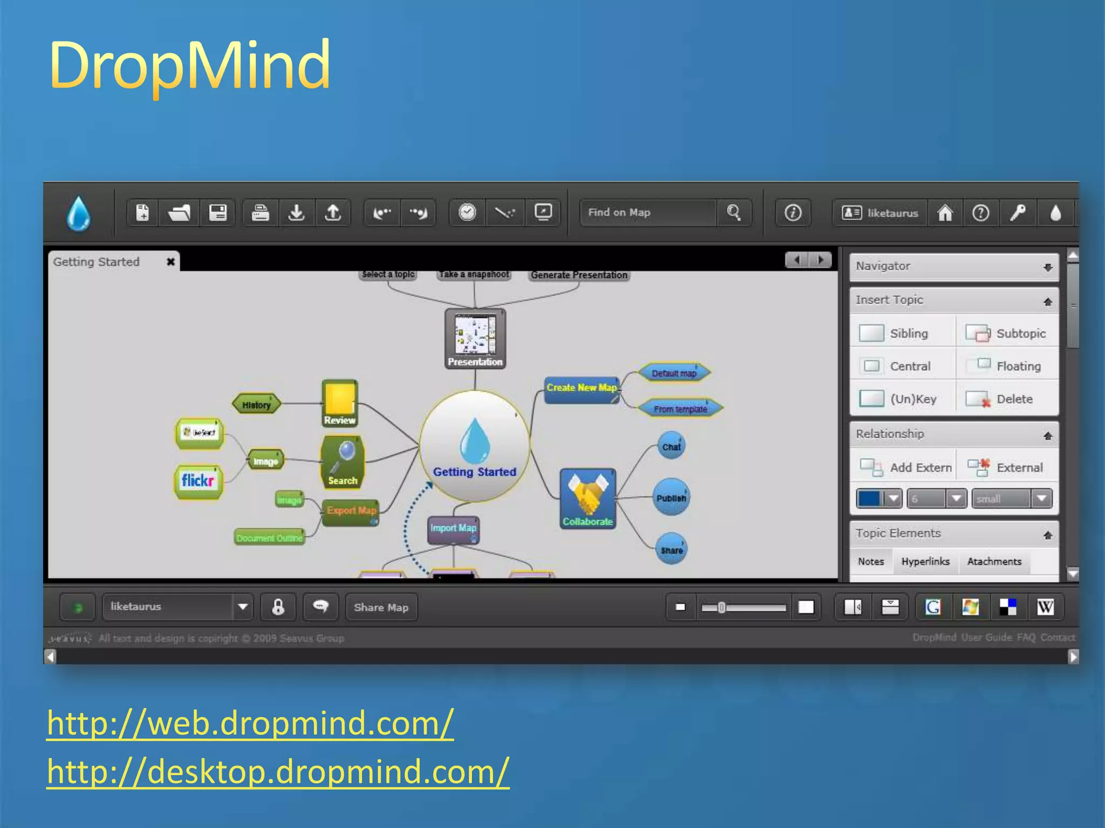The height and width of the screenshot is (828, 1105).
Task: Collapse the Insert Topic panel
Action: click(1047, 301)
